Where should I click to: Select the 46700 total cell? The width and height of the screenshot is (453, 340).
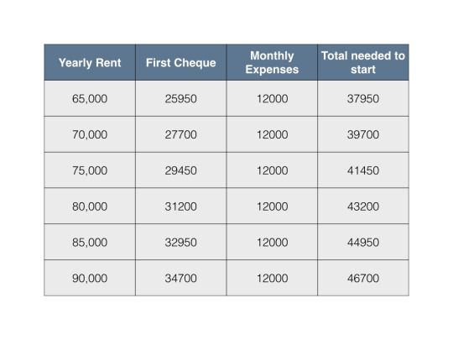pos(363,278)
